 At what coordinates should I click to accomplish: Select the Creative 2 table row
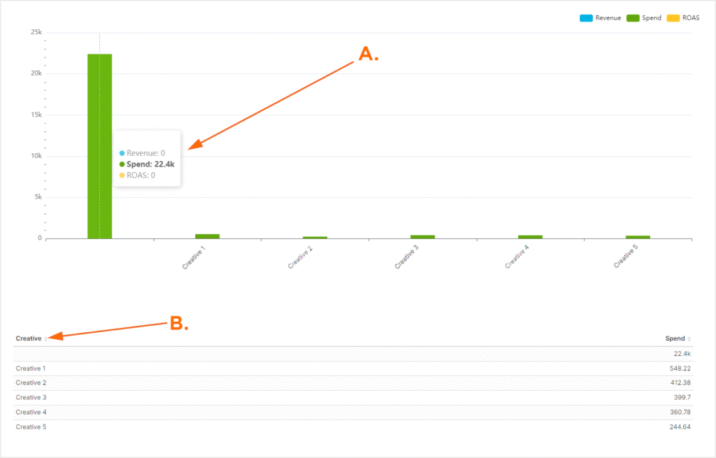353,383
